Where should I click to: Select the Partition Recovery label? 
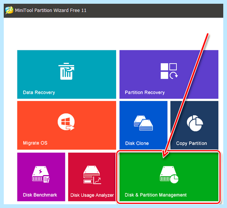[145, 93]
